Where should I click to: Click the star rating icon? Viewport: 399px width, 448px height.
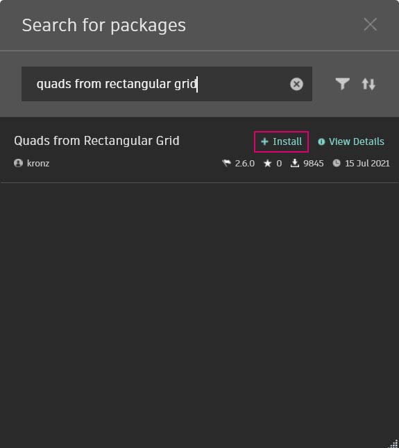click(268, 164)
